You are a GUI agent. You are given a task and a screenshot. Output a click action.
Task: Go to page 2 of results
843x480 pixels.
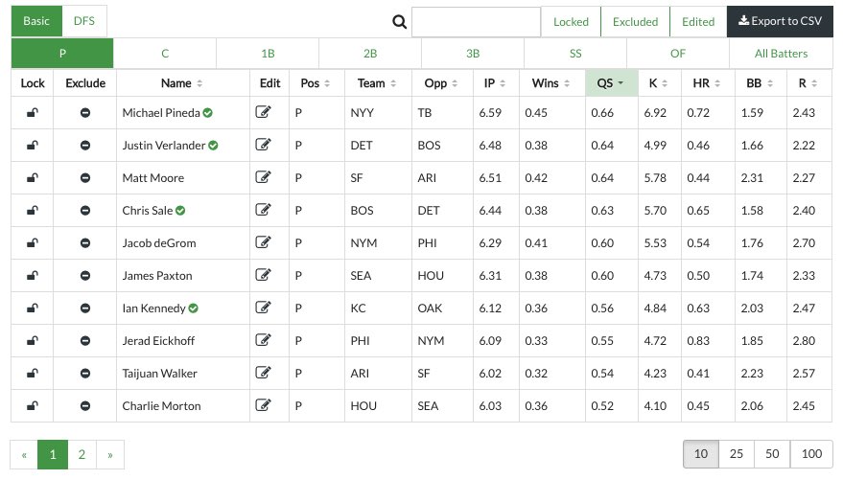pos(82,455)
